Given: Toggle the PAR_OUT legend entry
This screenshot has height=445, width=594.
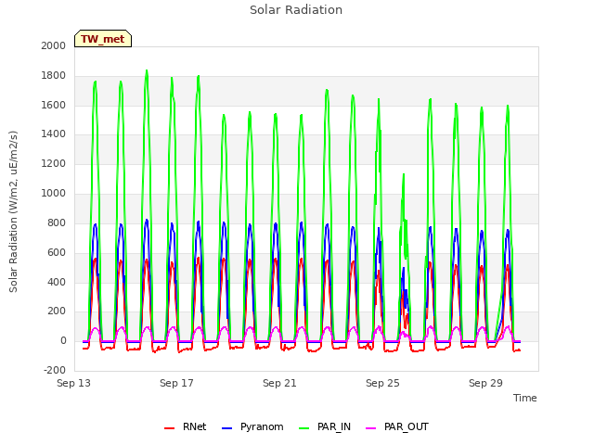Looking at the screenshot, I should pos(397,427).
